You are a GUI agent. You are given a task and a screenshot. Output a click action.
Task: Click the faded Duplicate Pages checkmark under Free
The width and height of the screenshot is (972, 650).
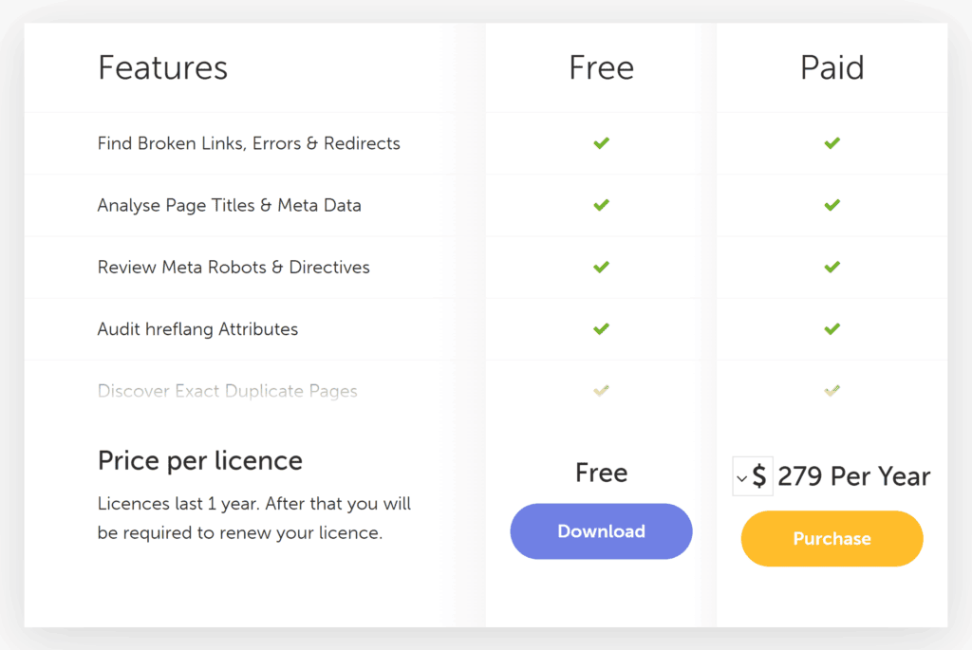coord(601,390)
